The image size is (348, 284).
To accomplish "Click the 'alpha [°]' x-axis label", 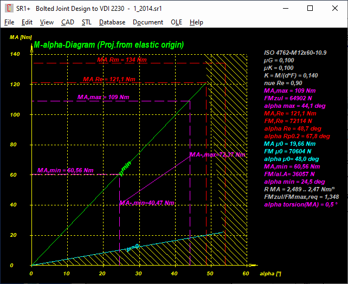I will [x=270, y=274].
